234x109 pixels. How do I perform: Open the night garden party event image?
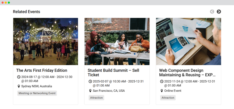click(45, 42)
